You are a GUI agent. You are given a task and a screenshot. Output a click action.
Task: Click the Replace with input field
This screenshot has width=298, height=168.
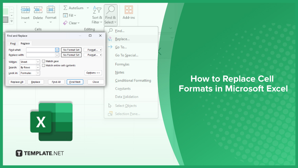click(41, 55)
